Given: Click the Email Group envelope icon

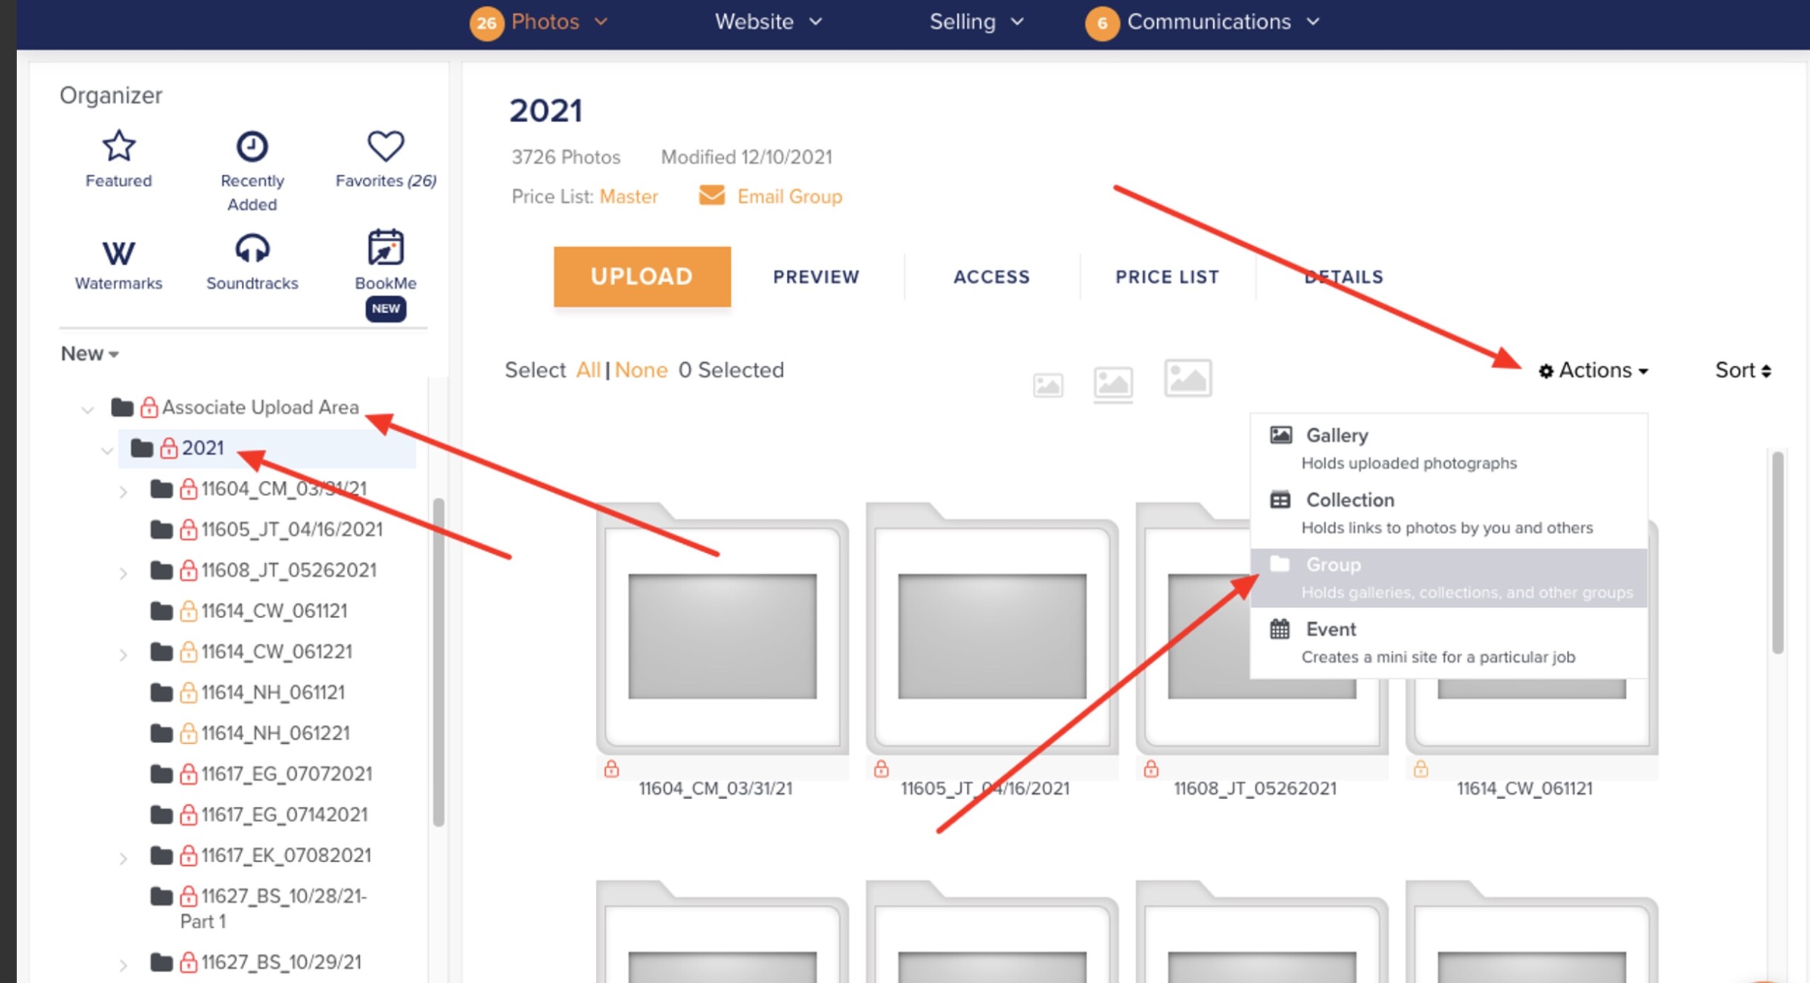Looking at the screenshot, I should click(711, 195).
